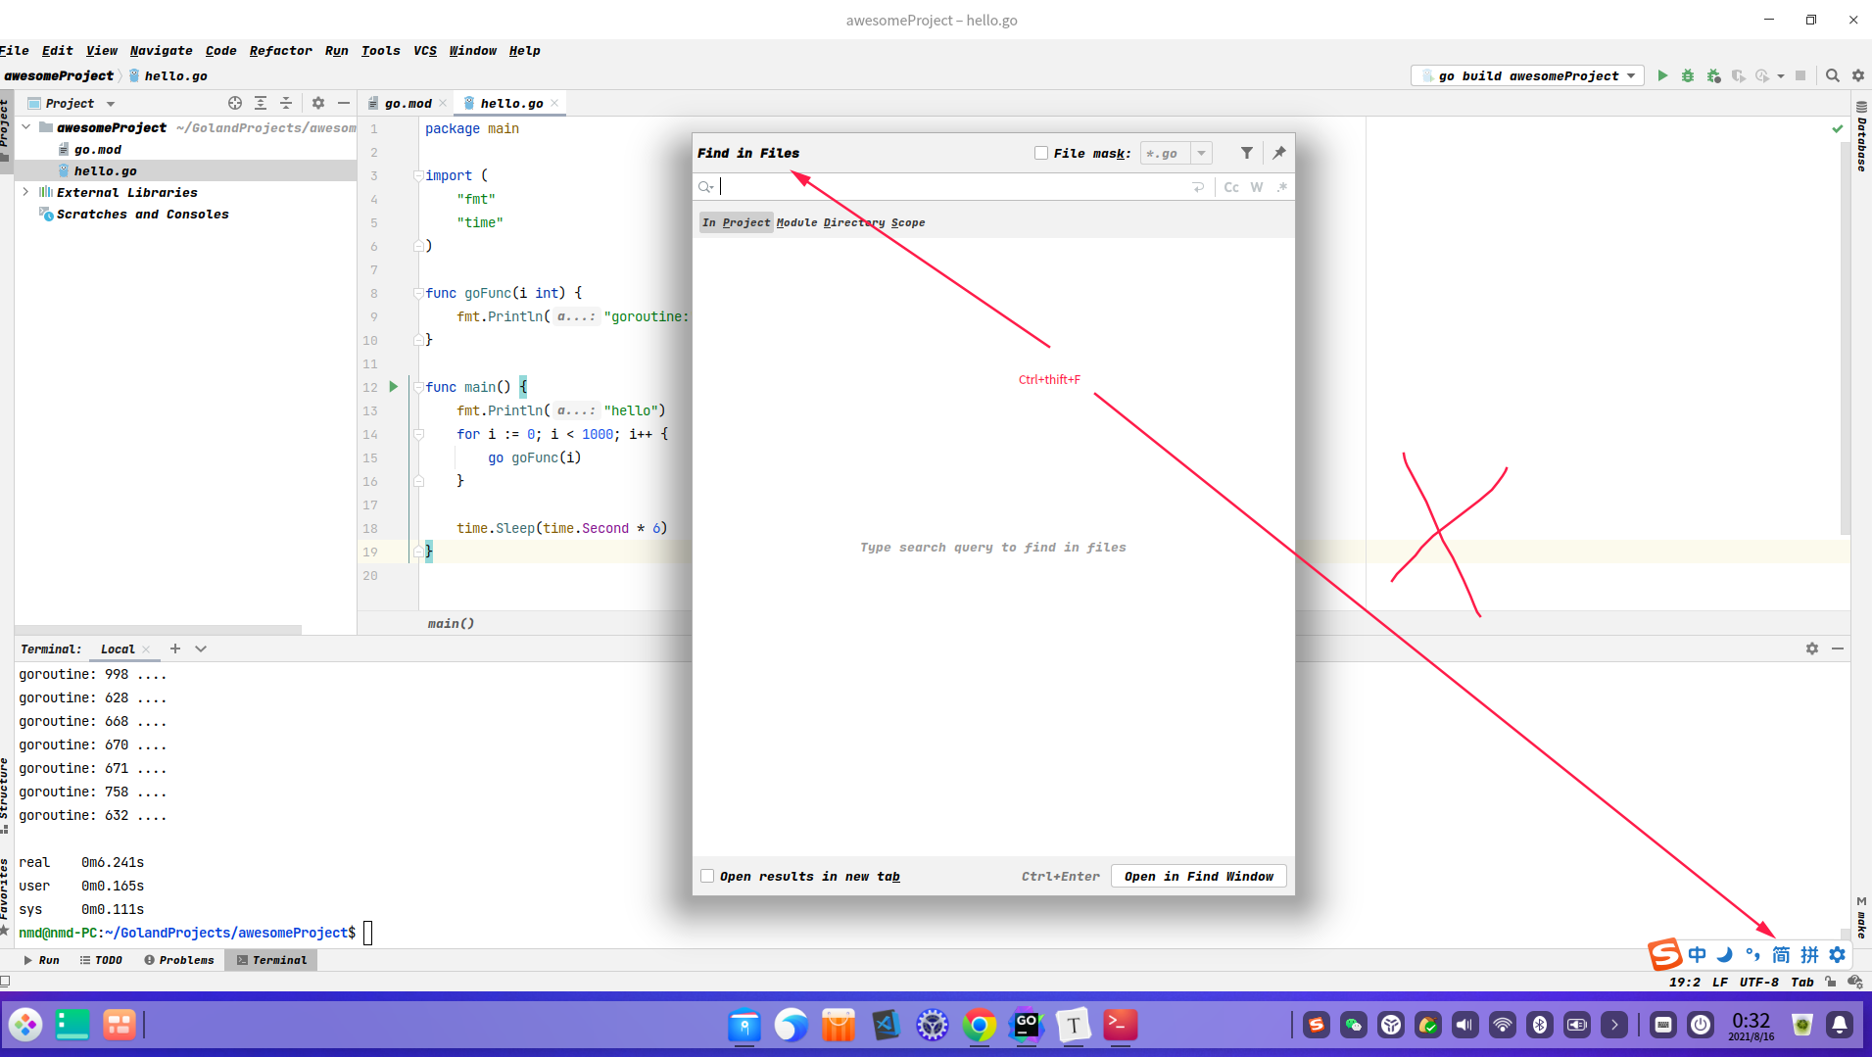Open GoLand from the taskbar
This screenshot has width=1872, height=1057.
(x=1027, y=1026)
